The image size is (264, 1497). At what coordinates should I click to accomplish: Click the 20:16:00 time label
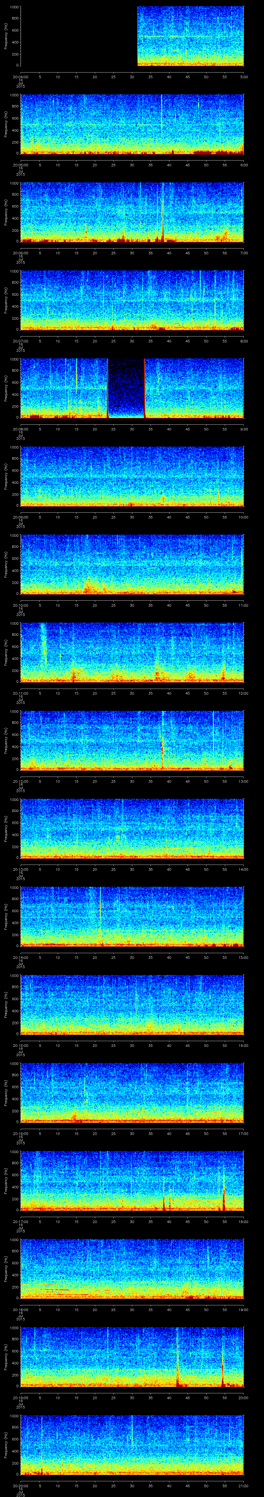[20, 1133]
